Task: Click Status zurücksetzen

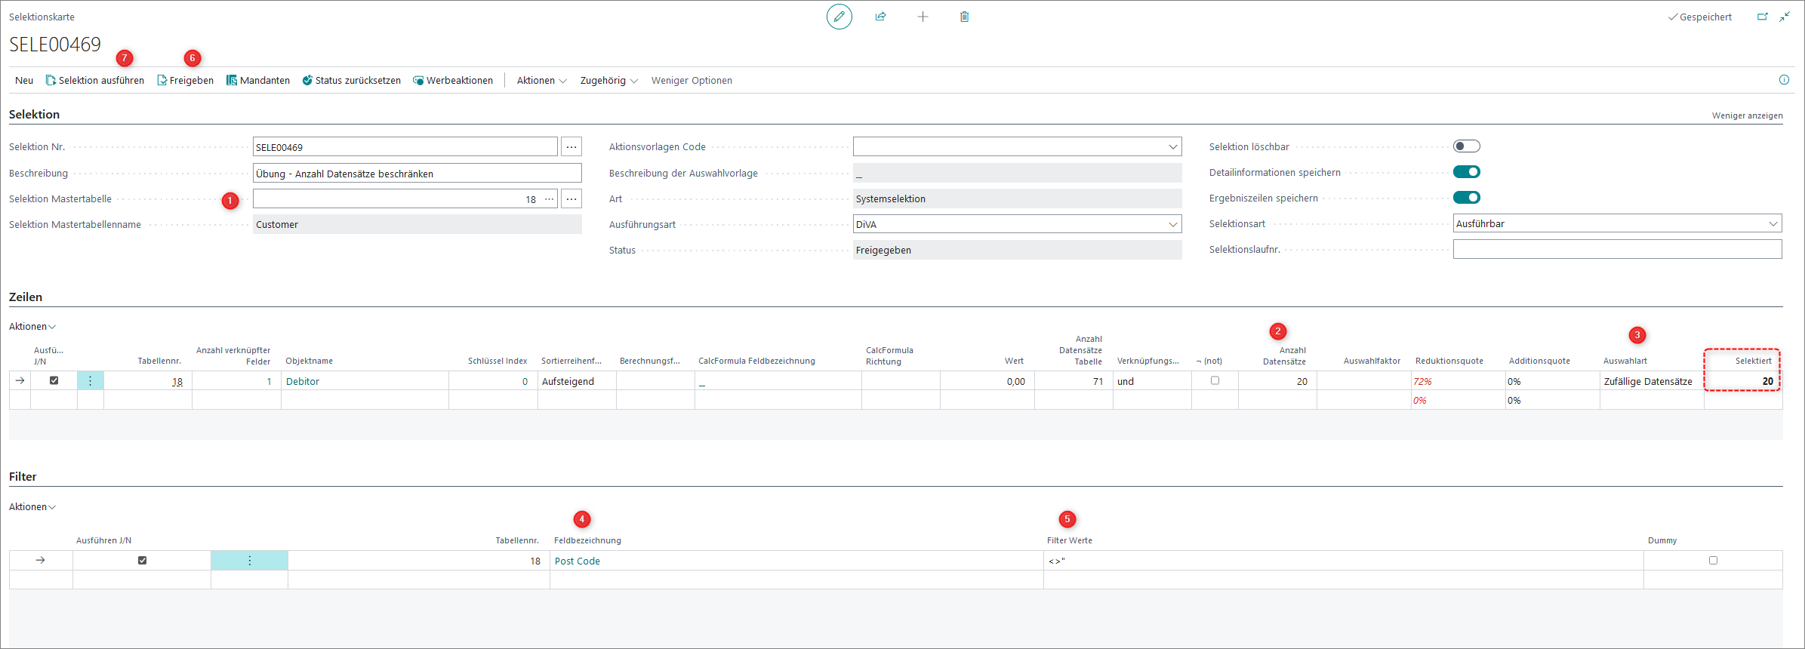Action: pyautogui.click(x=352, y=80)
